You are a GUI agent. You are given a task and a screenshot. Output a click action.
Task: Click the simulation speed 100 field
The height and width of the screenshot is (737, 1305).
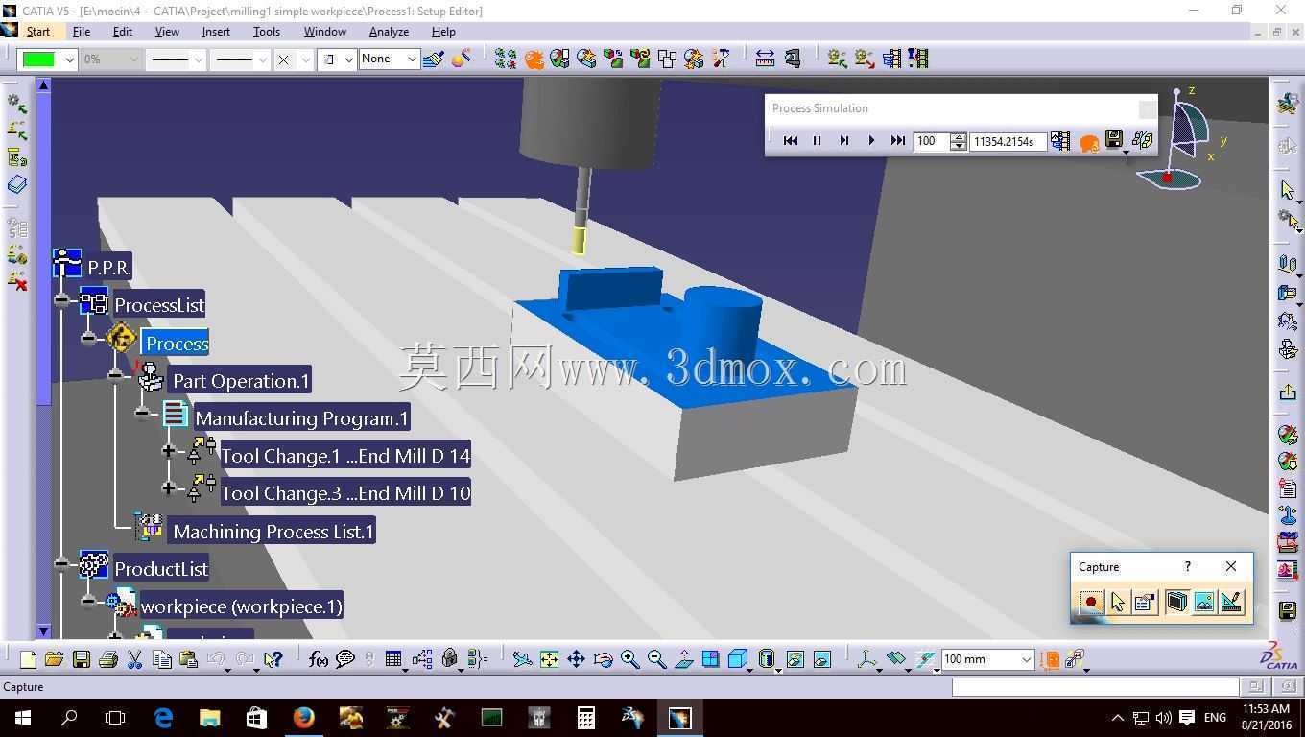tap(932, 141)
